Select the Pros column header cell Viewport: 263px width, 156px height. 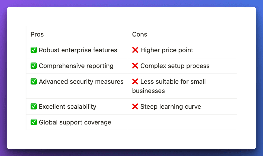tap(77, 34)
